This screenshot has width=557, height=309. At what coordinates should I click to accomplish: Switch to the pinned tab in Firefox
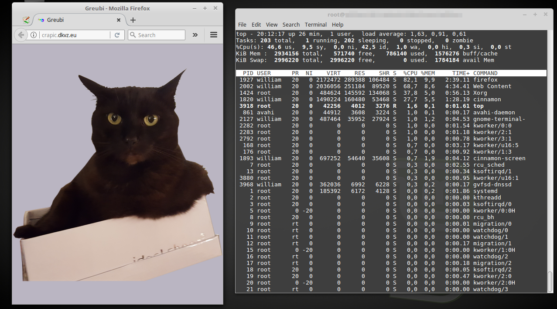pos(27,20)
